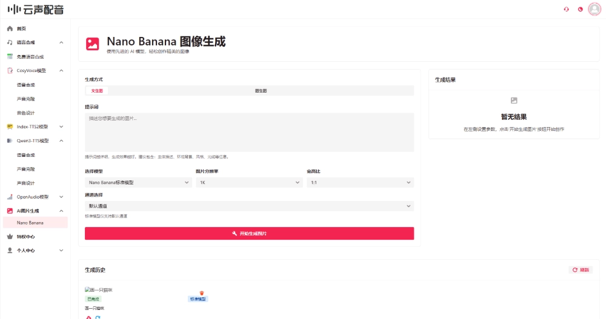Image resolution: width=606 pixels, height=319 pixels.
Task: Open the 宽高比 dropdown showing 1:1
Action: coord(360,182)
